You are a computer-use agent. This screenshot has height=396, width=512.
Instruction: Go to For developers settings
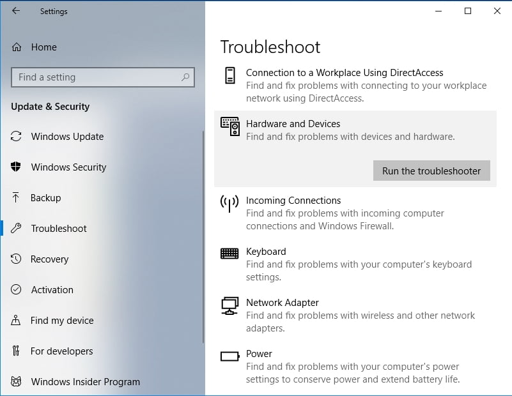[x=62, y=351]
